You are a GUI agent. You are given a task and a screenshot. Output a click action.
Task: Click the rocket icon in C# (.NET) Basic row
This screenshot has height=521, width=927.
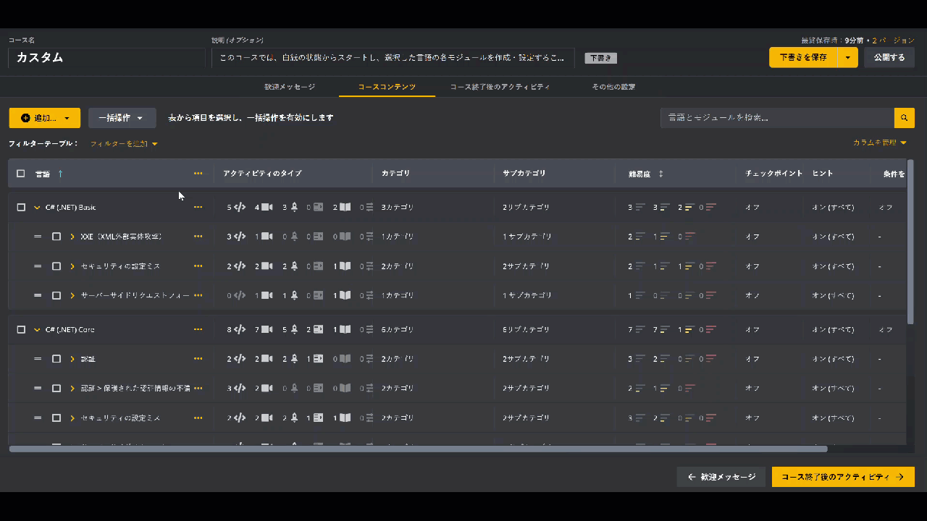294,207
